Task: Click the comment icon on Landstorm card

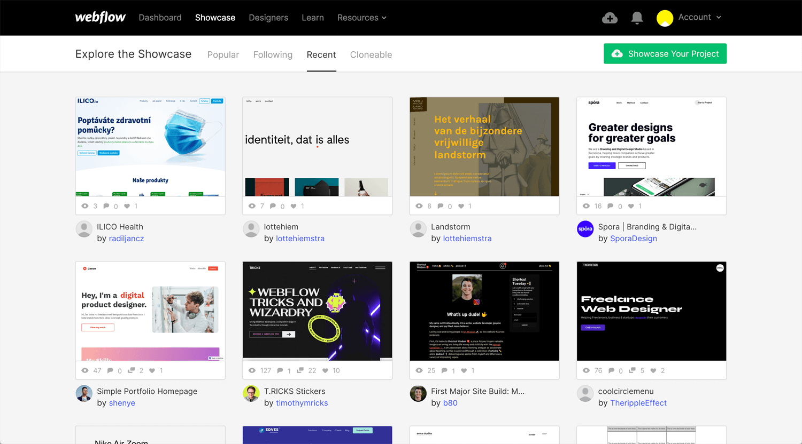Action: (x=441, y=206)
